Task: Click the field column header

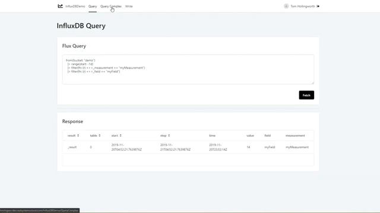Action: (267, 135)
